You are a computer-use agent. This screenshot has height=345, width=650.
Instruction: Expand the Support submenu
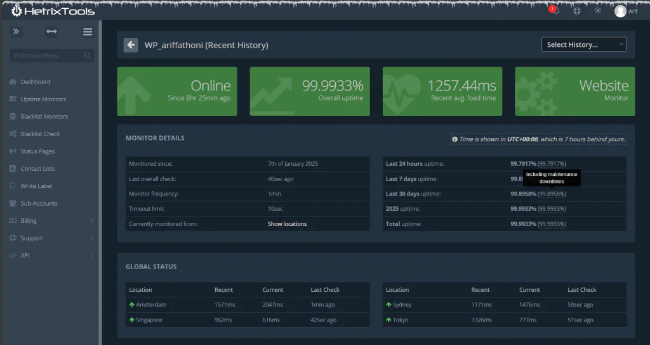click(x=51, y=238)
